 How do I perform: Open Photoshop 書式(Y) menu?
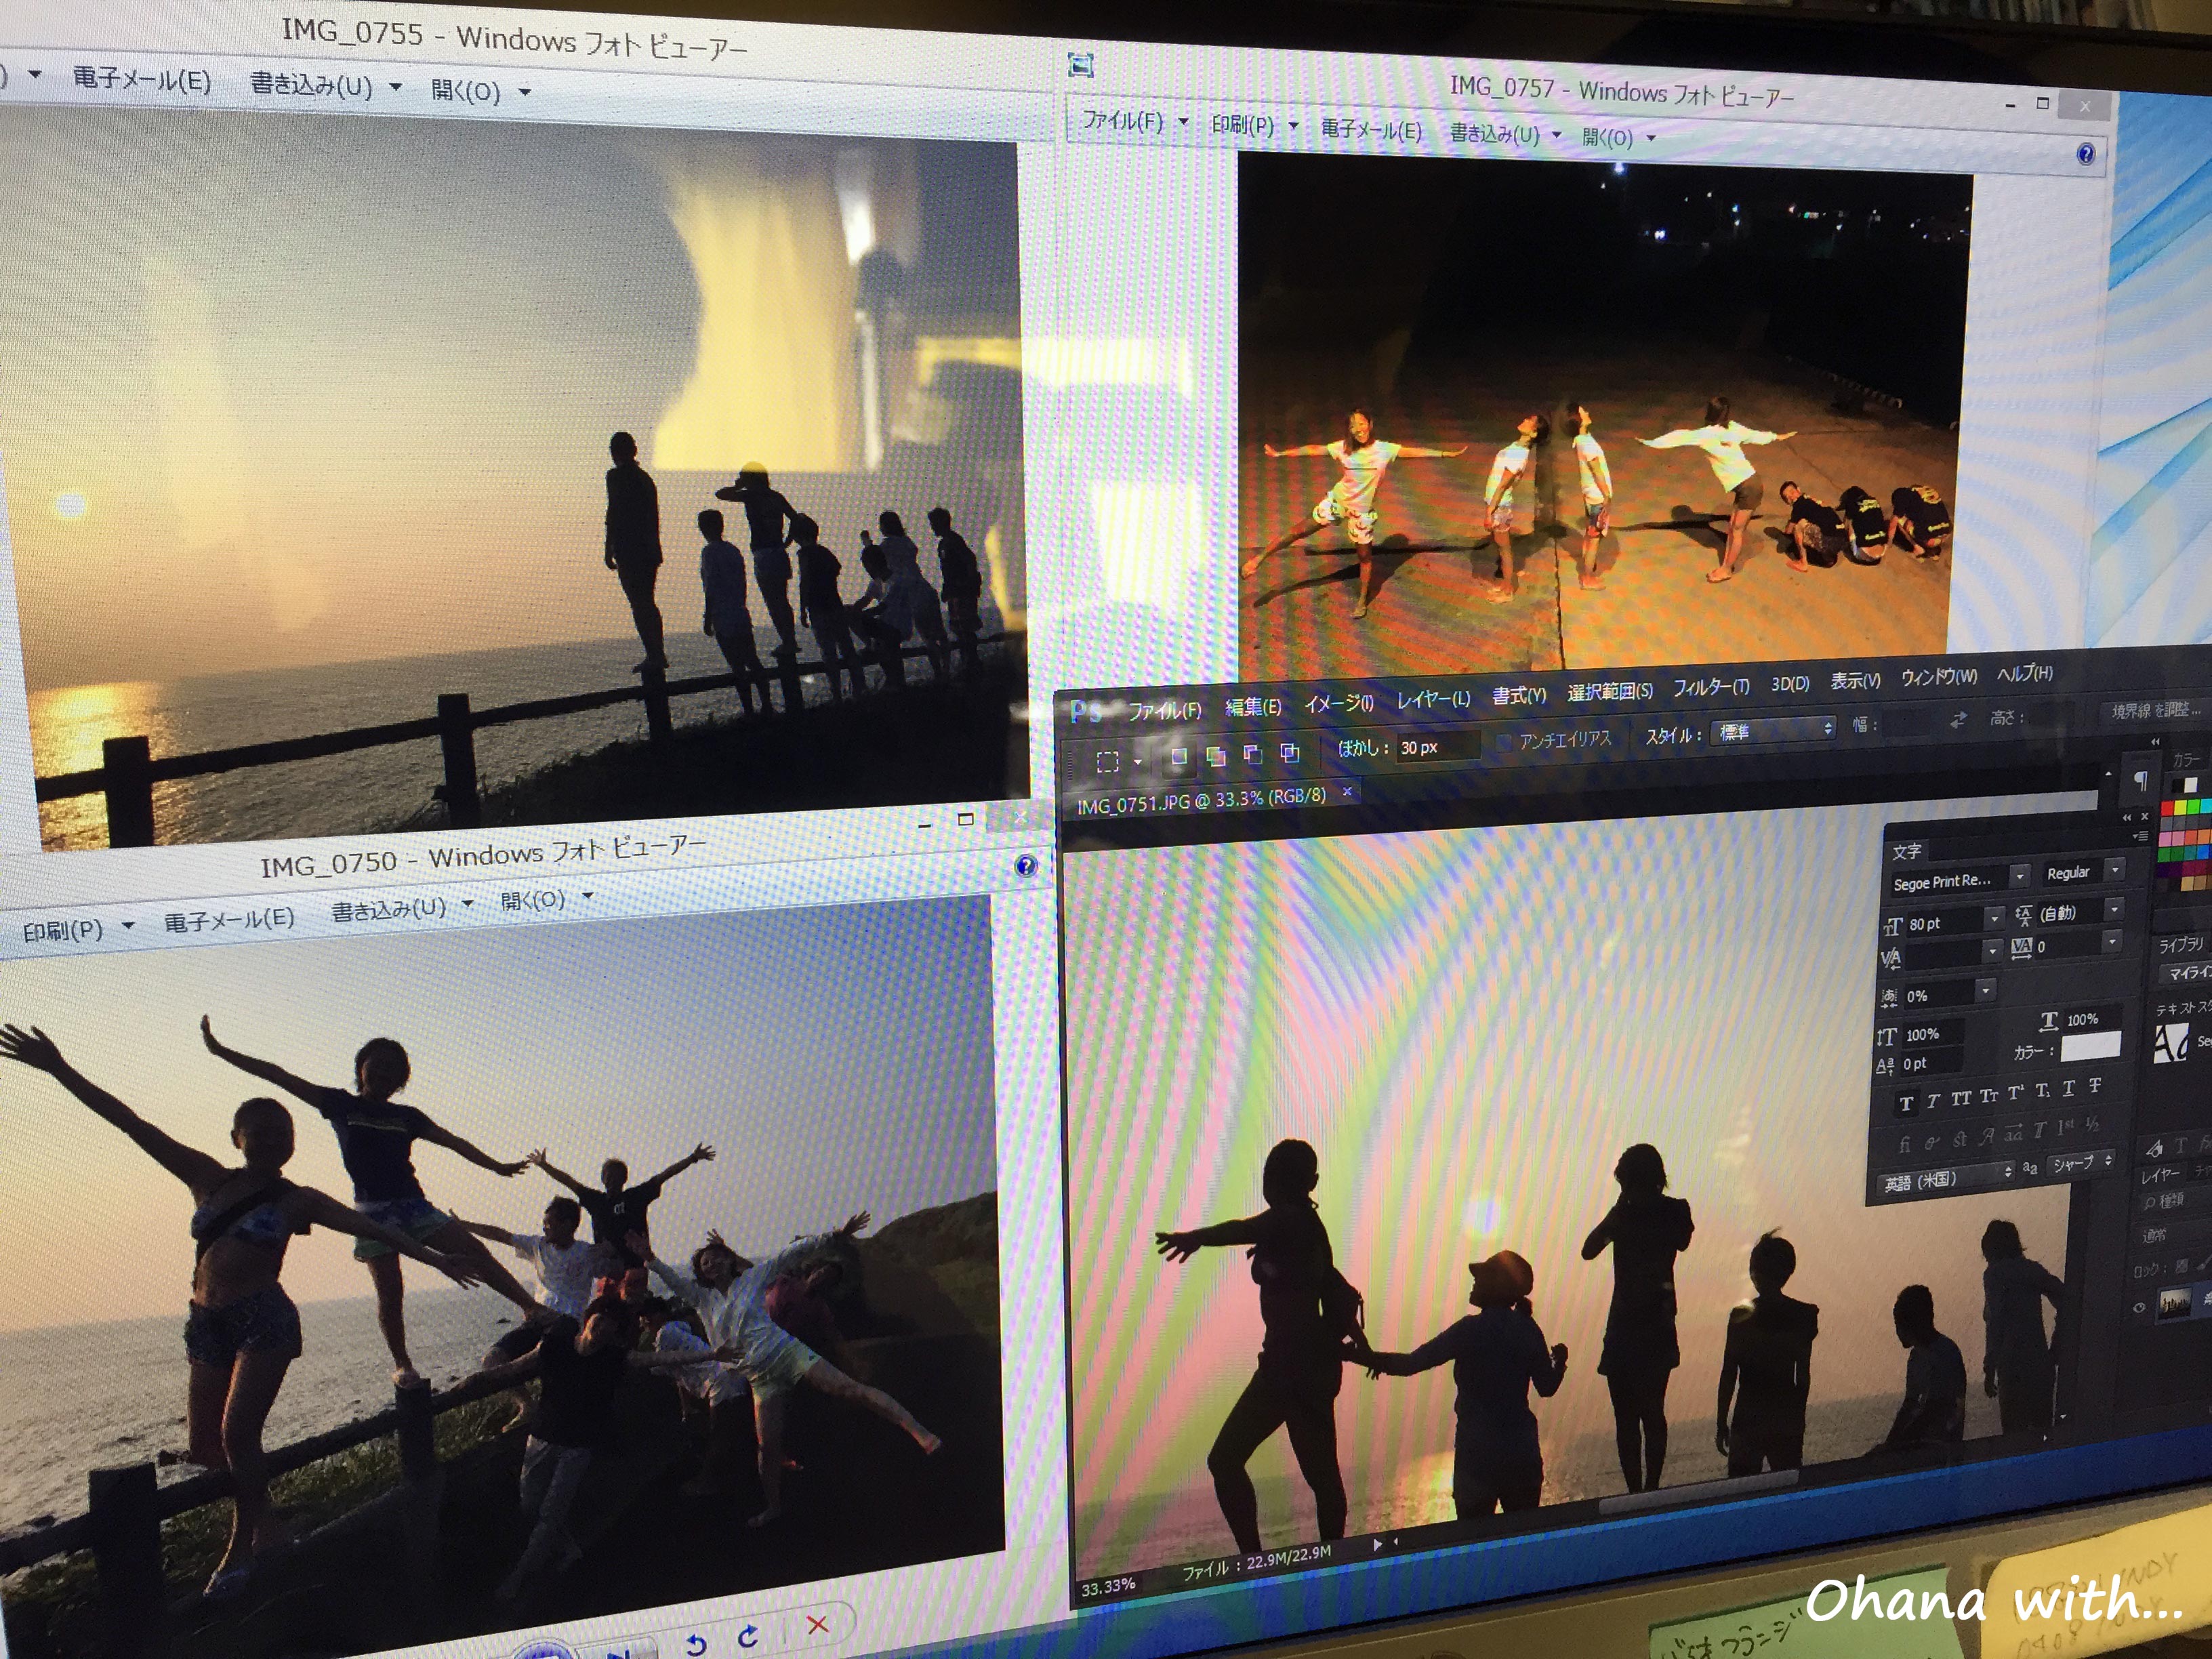(1519, 695)
